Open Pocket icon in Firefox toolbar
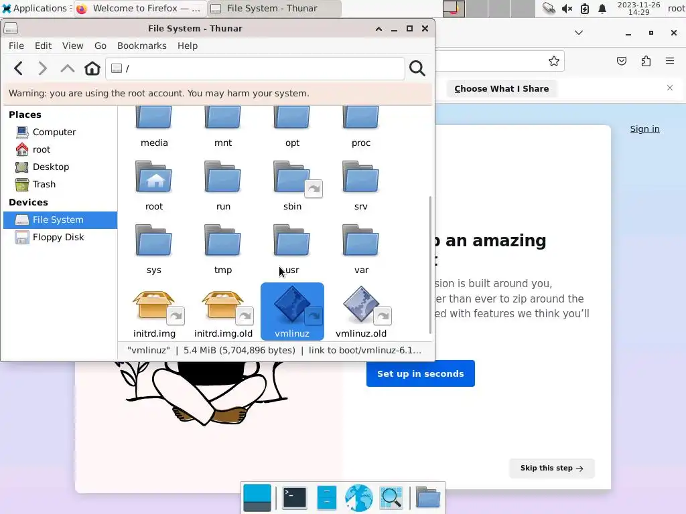686x514 pixels. pos(622,61)
